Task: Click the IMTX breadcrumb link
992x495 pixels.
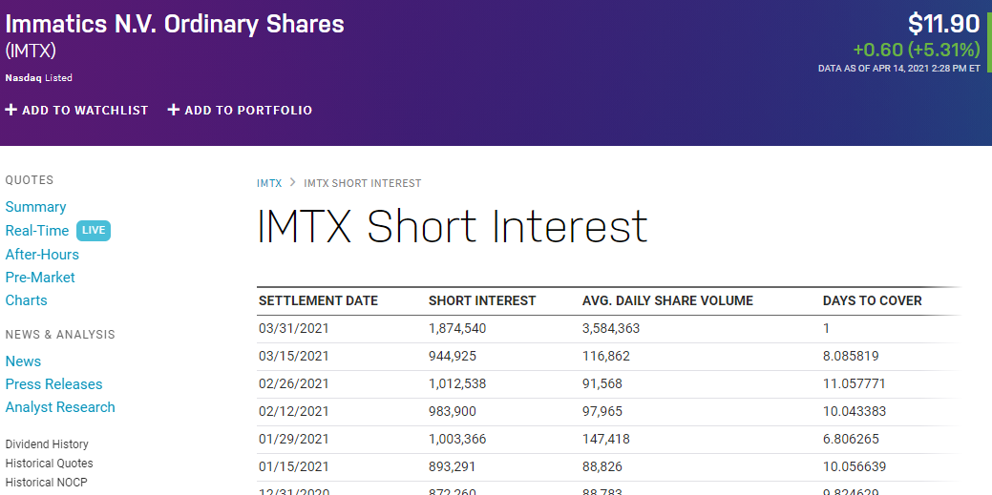Action: click(x=269, y=183)
